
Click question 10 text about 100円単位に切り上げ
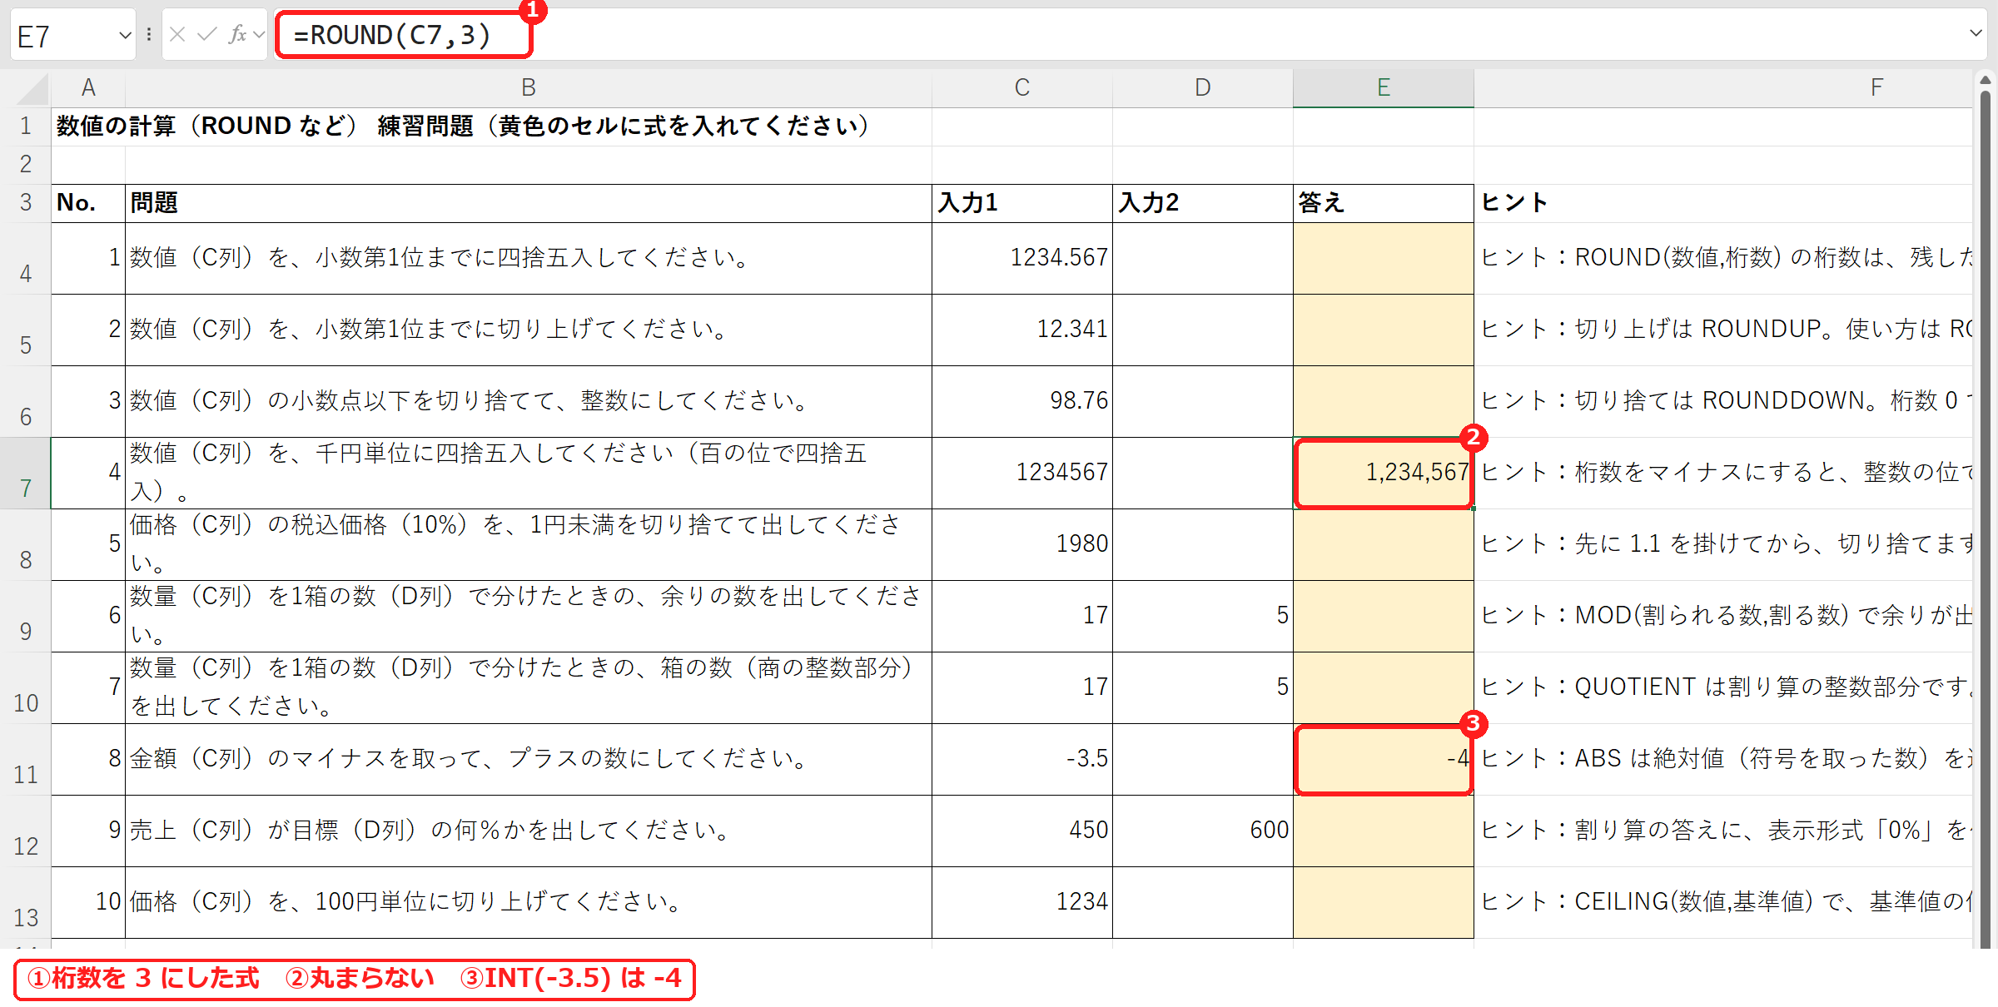point(408,902)
